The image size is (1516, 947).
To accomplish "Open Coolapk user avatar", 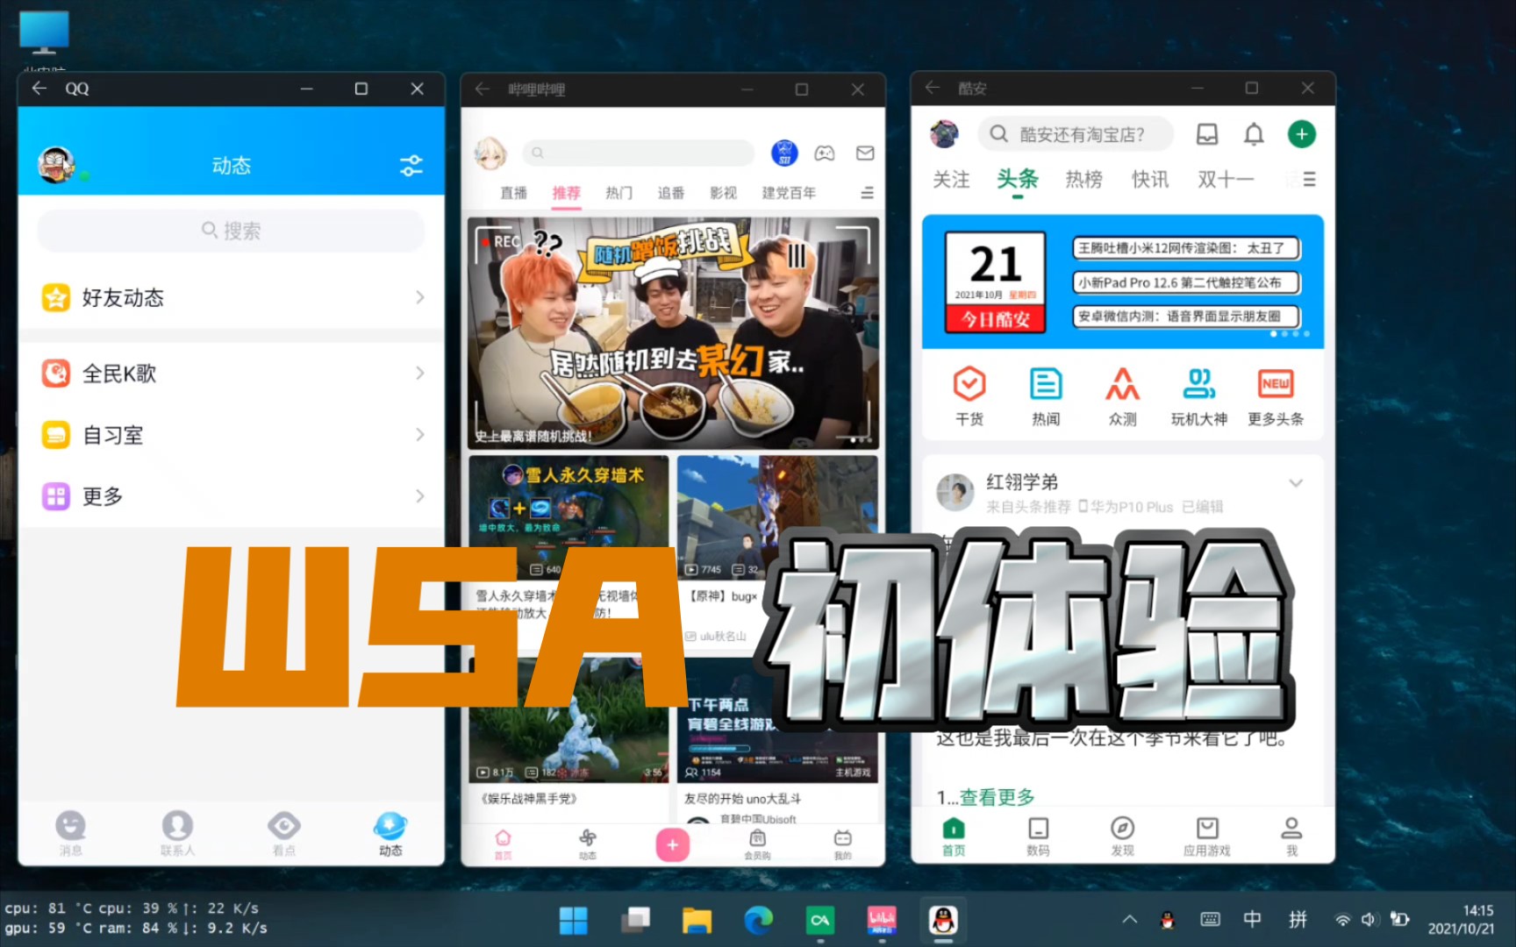I will [945, 134].
